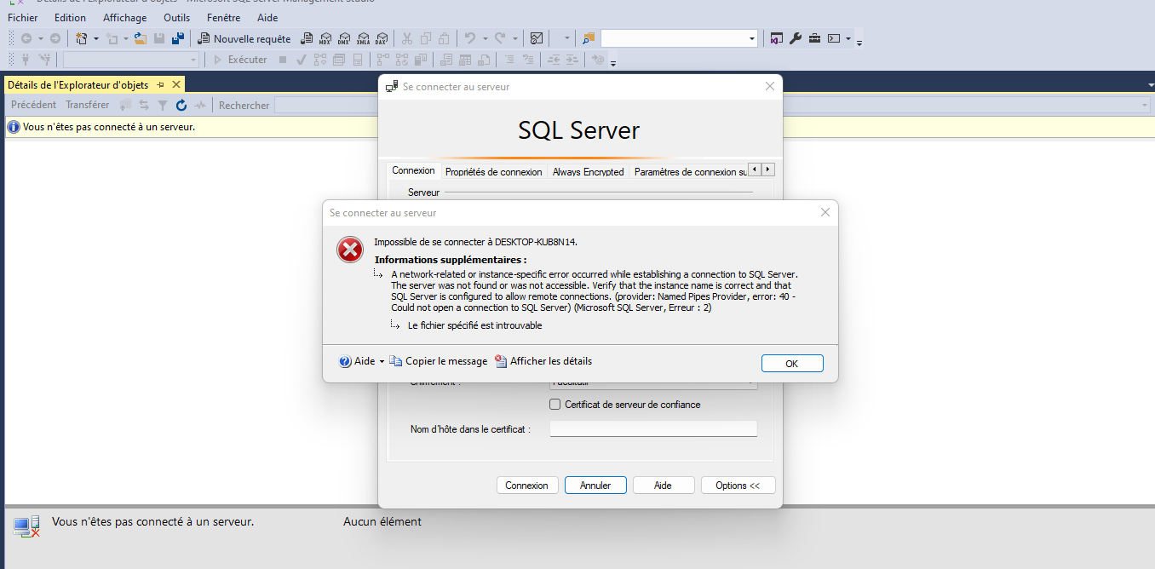Viewport: 1155px width, 569px height.
Task: Open the first toolbar overflow options arrow
Action: pos(859,41)
